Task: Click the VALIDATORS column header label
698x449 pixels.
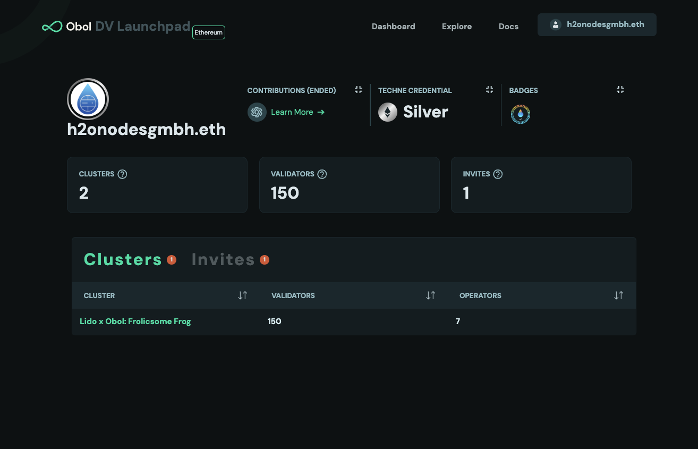Action: point(293,295)
